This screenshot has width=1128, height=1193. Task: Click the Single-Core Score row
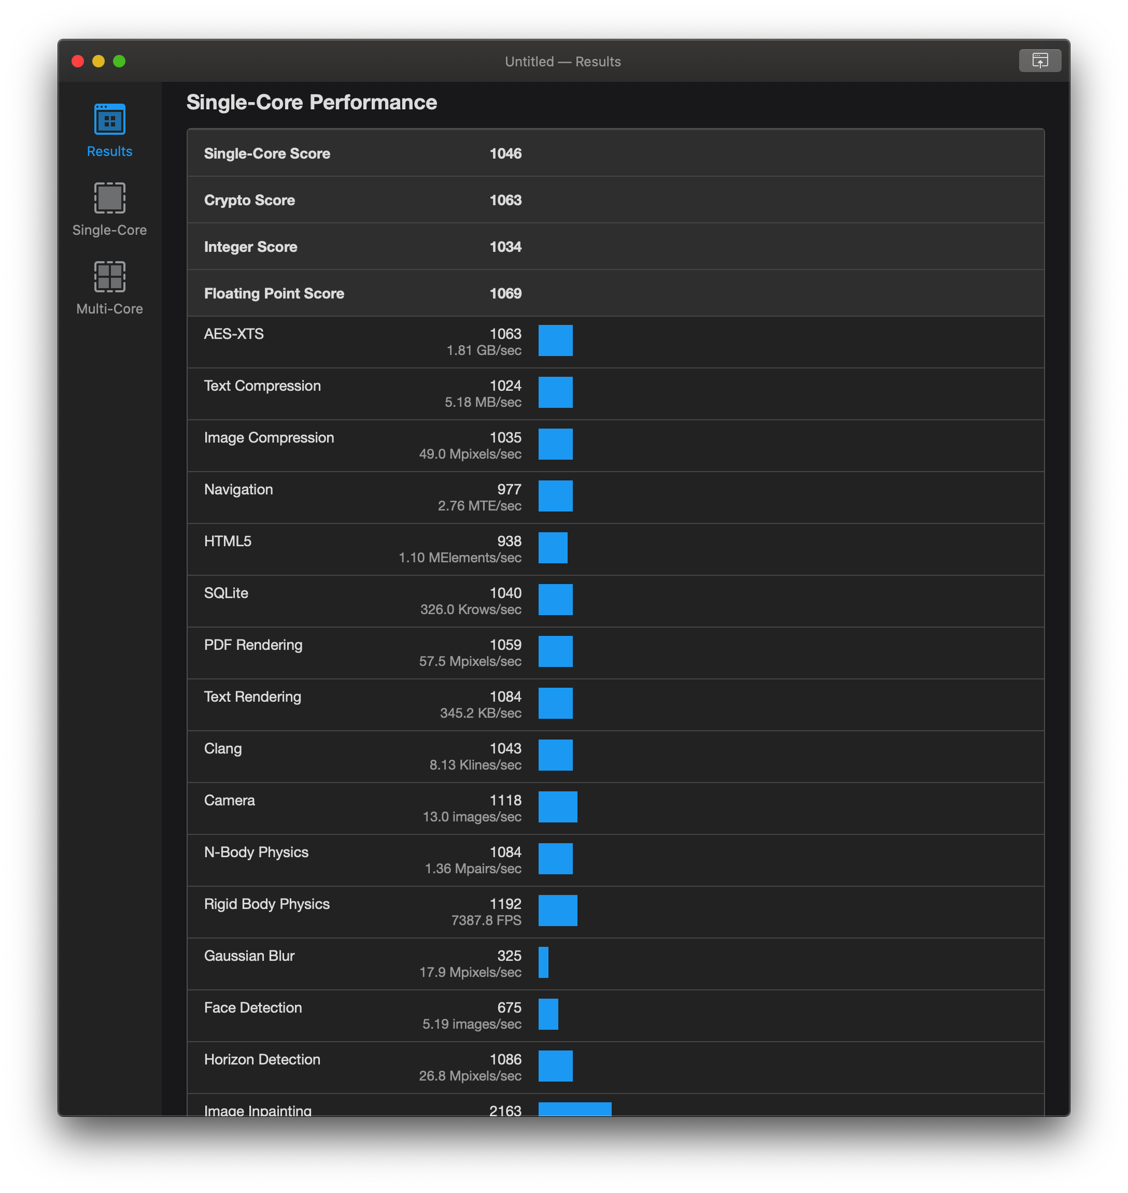click(614, 153)
